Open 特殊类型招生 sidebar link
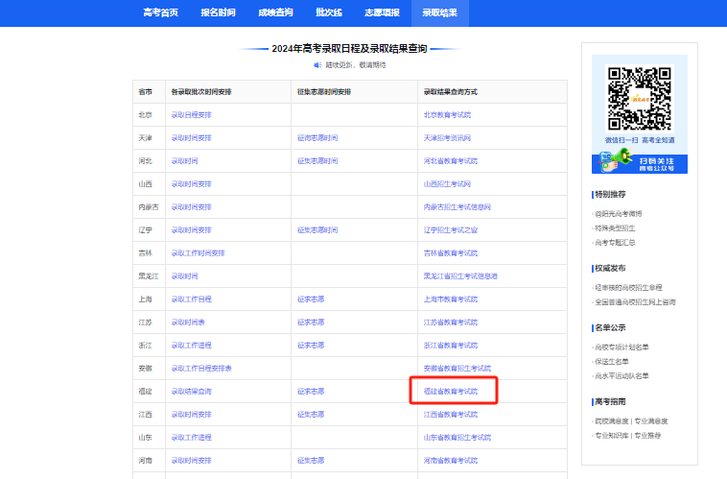Viewport: 727px width, 479px height. (x=615, y=228)
